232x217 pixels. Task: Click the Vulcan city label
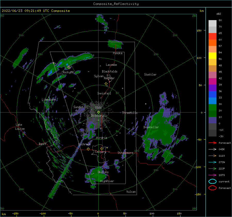pos(131,192)
